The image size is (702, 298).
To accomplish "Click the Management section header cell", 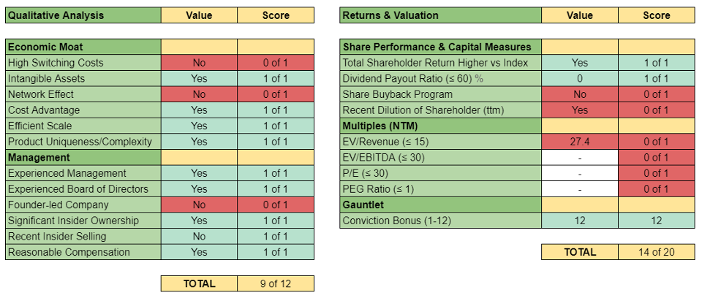I will pyautogui.click(x=83, y=157).
